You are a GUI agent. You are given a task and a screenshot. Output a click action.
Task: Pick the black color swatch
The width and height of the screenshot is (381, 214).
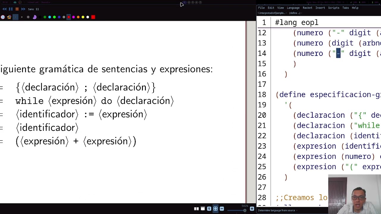point(40,17)
